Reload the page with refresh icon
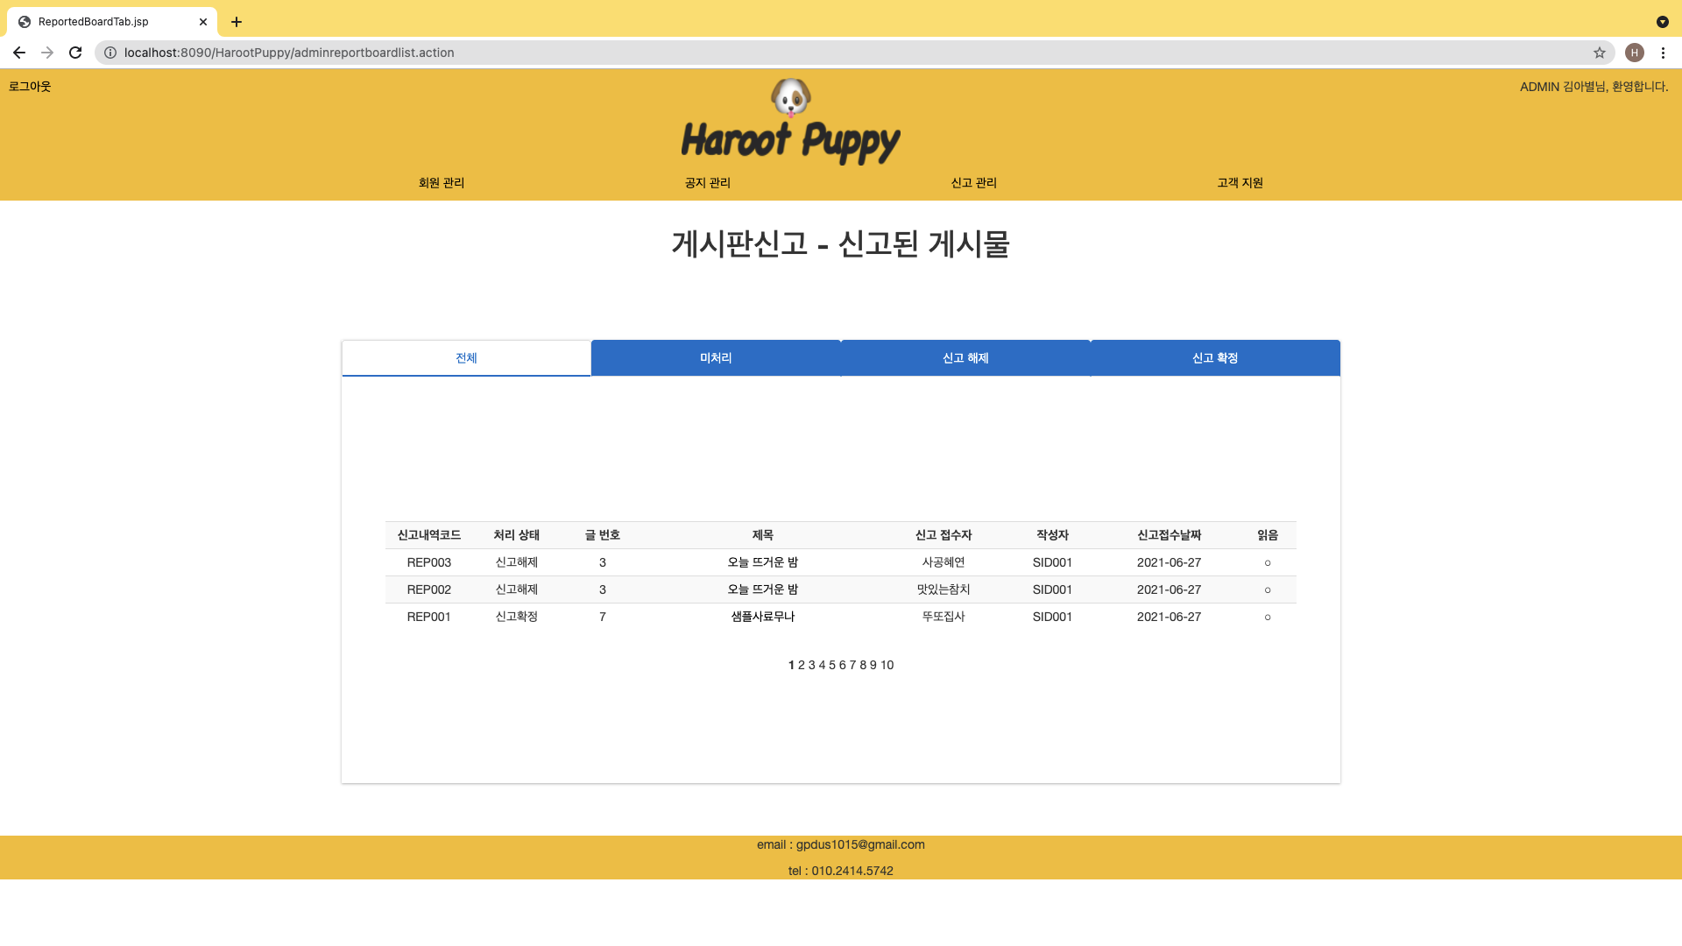1682x946 pixels. pyautogui.click(x=75, y=53)
